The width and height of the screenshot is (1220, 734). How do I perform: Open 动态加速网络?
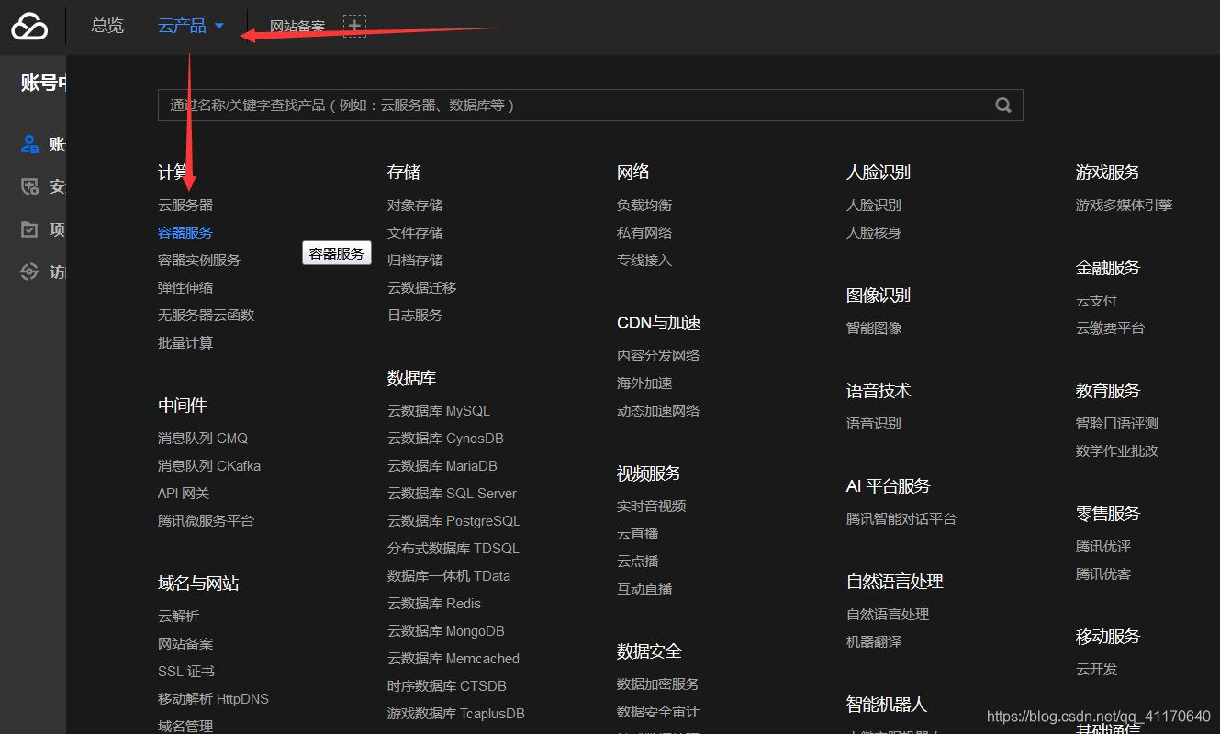658,411
